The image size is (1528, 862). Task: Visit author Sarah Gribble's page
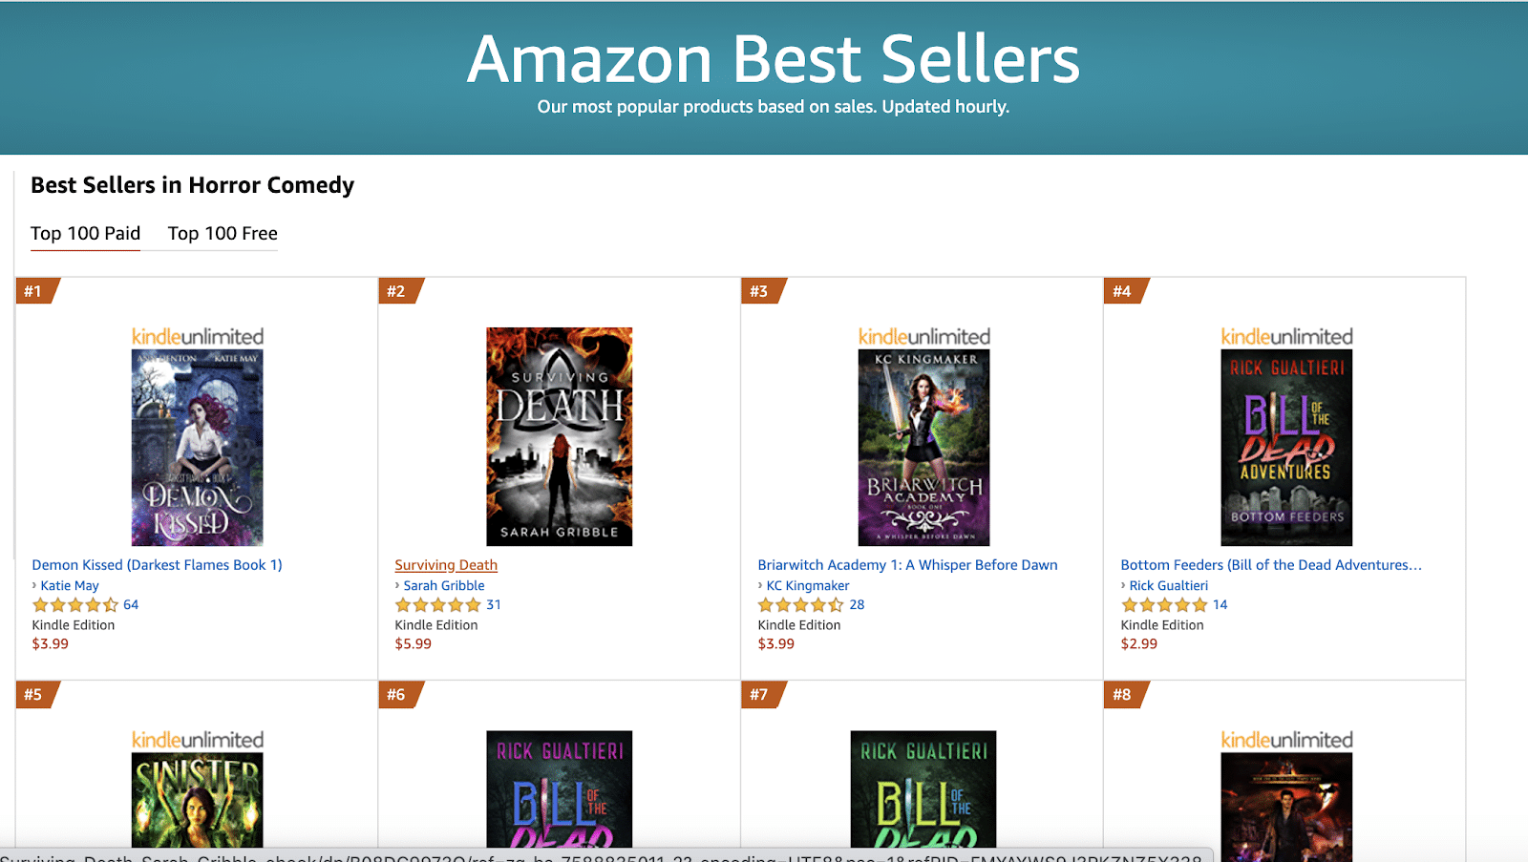(444, 586)
